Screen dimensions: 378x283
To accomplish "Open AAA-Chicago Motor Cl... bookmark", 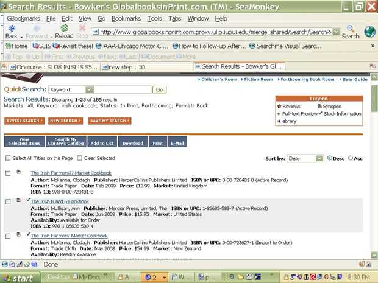I will click(x=132, y=46).
